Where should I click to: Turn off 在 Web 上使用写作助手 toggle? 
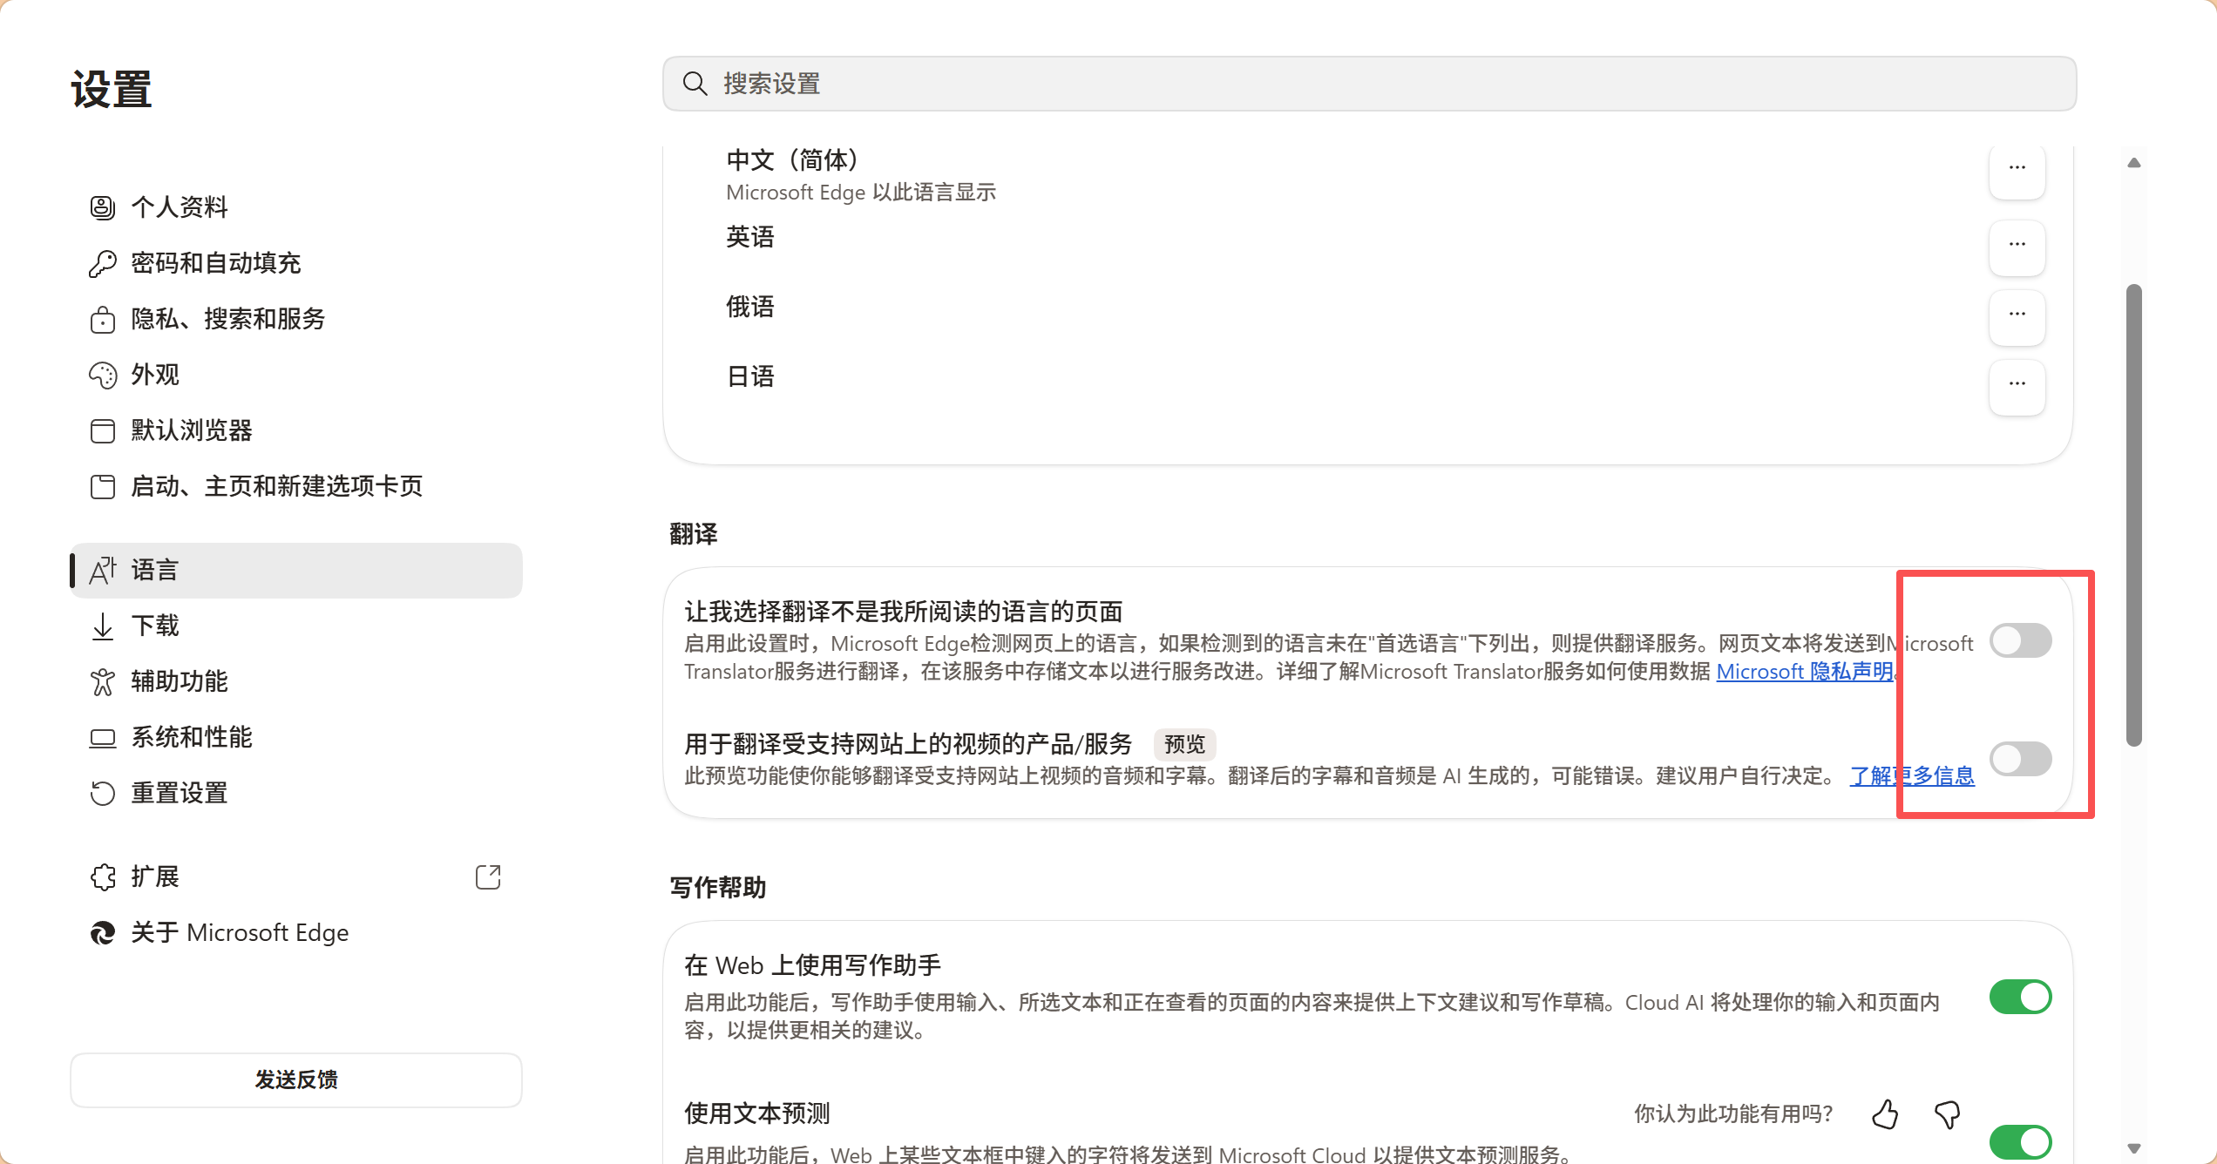2021,996
